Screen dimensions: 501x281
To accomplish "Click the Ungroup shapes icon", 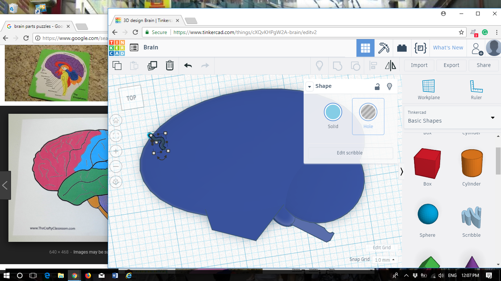I will (x=355, y=66).
